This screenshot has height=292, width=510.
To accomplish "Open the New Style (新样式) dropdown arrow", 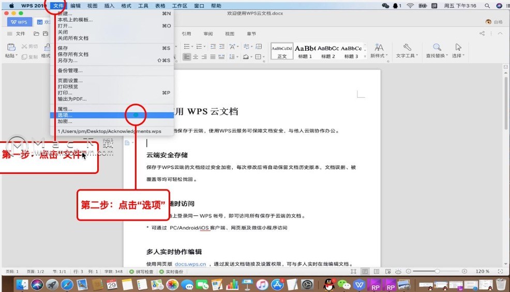I will [386, 55].
